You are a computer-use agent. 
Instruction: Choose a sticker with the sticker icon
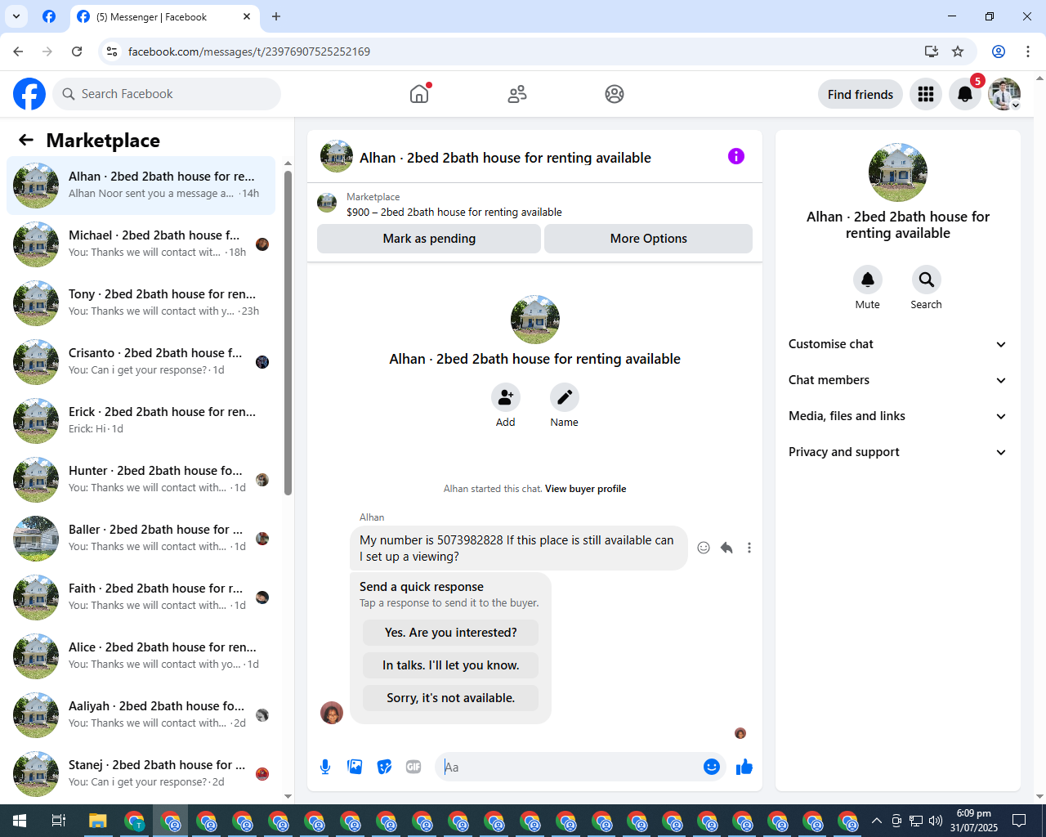(x=384, y=767)
